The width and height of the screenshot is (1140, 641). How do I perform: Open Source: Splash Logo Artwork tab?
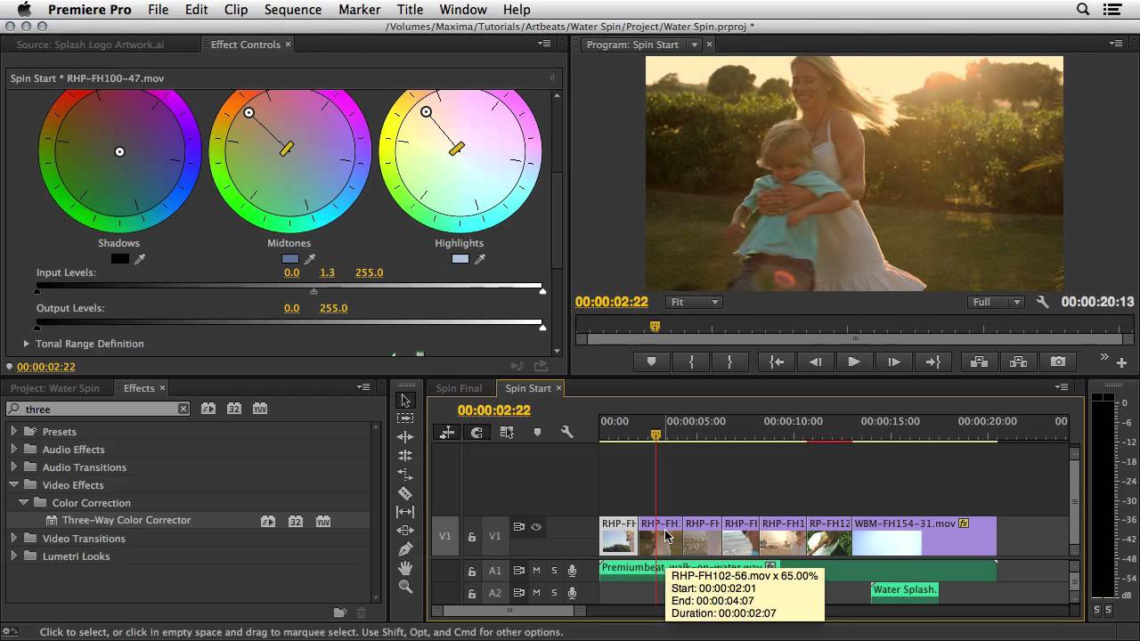90,45
